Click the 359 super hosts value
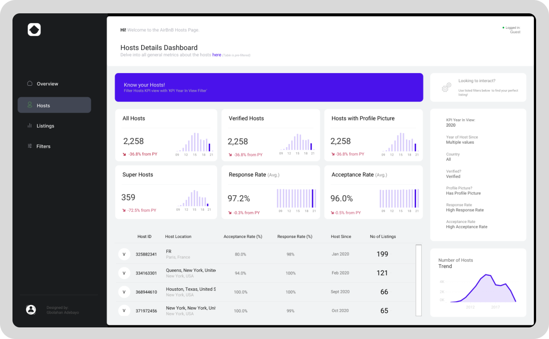 coord(128,197)
